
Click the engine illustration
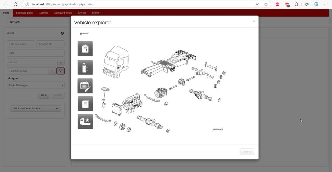click(132, 104)
